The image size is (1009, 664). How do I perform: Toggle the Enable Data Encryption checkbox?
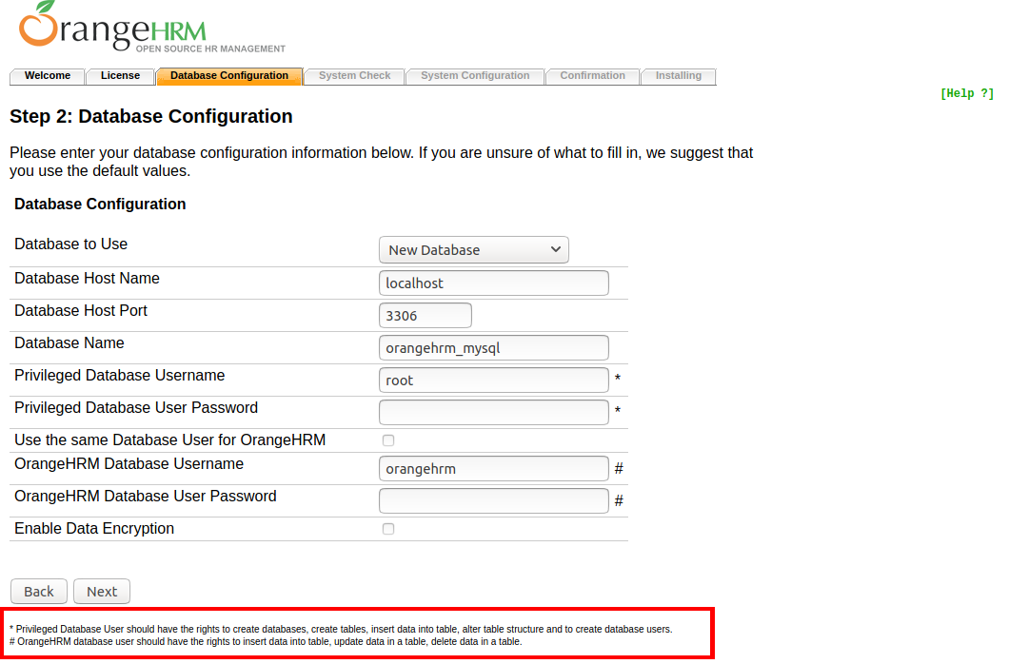pyautogui.click(x=388, y=529)
